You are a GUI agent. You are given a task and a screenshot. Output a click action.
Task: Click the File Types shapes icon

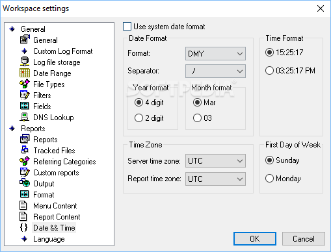point(25,84)
